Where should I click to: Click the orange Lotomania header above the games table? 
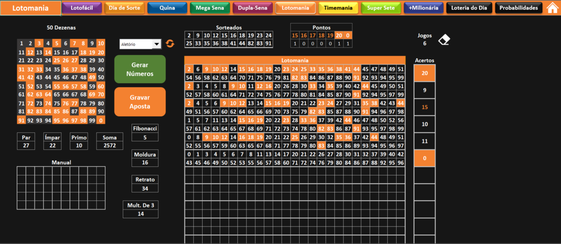295,60
